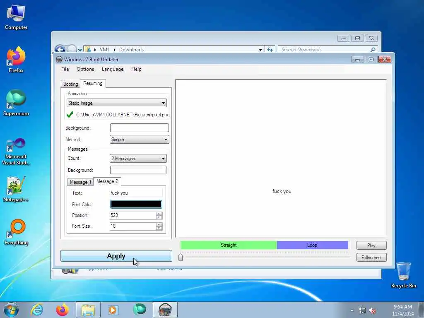Image resolution: width=424 pixels, height=318 pixels.
Task: Click the Font Size value field 18
Action: (x=132, y=226)
